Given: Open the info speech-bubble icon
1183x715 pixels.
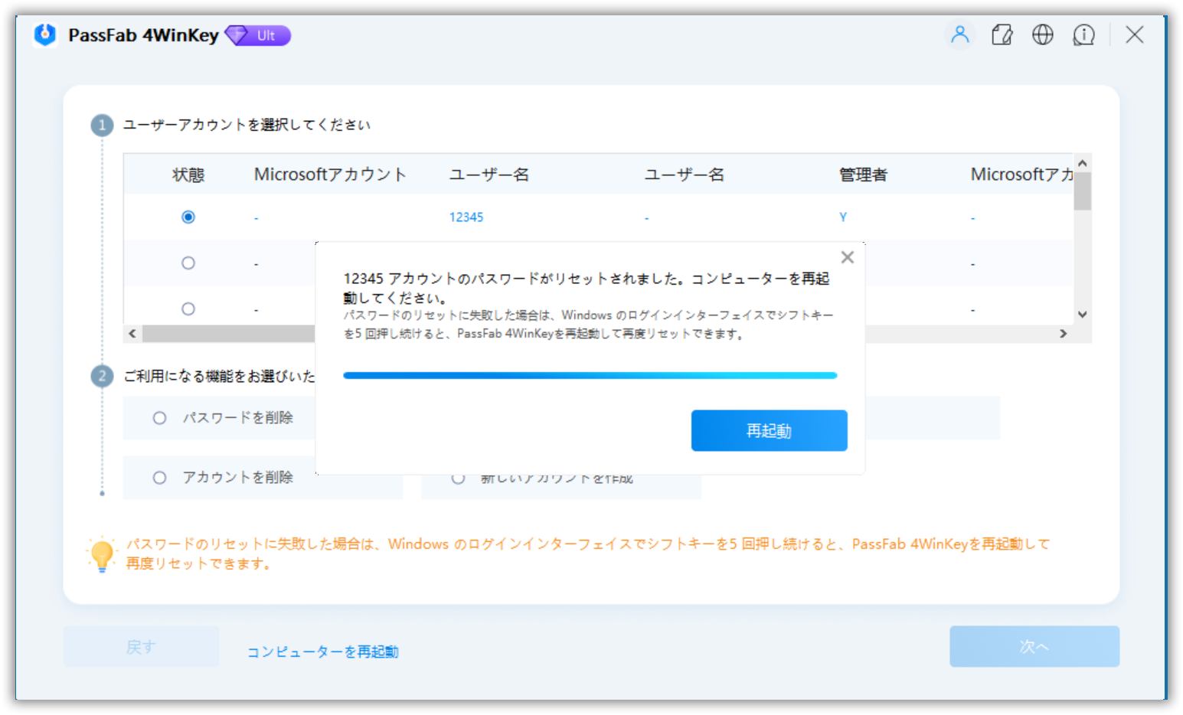Looking at the screenshot, I should pos(1083,34).
